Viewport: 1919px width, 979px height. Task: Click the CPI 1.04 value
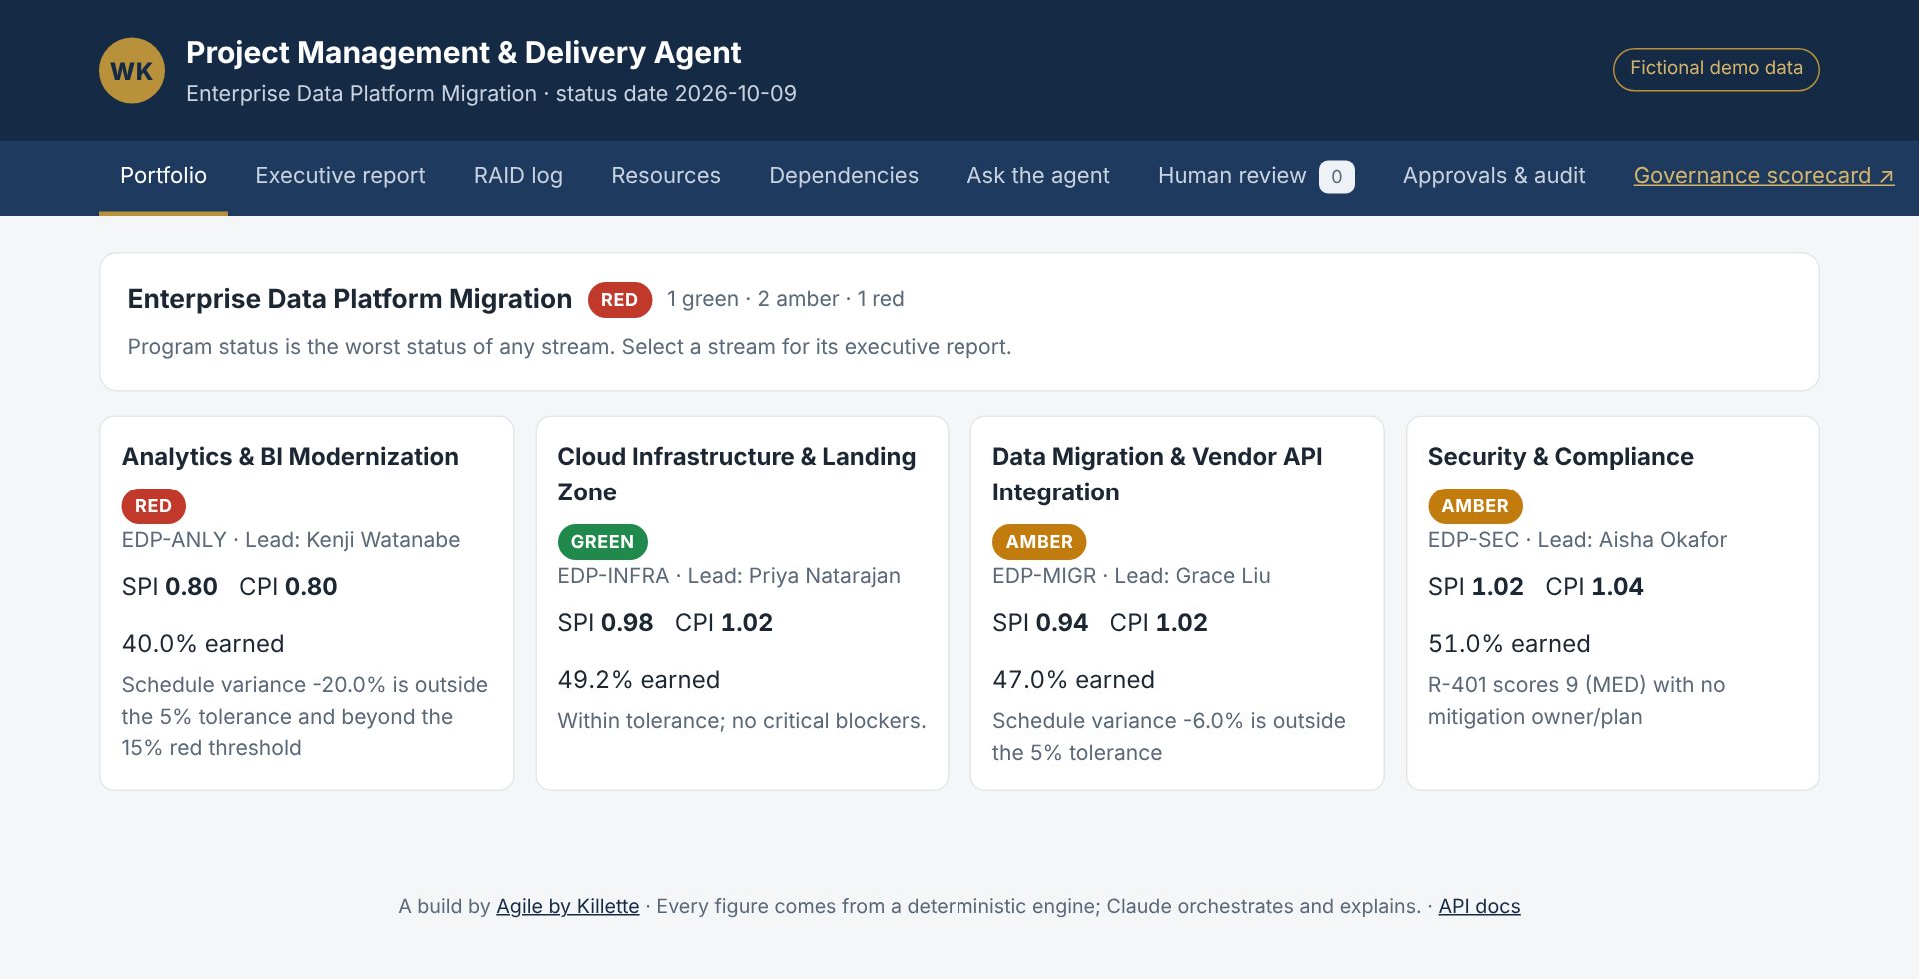click(x=1594, y=587)
